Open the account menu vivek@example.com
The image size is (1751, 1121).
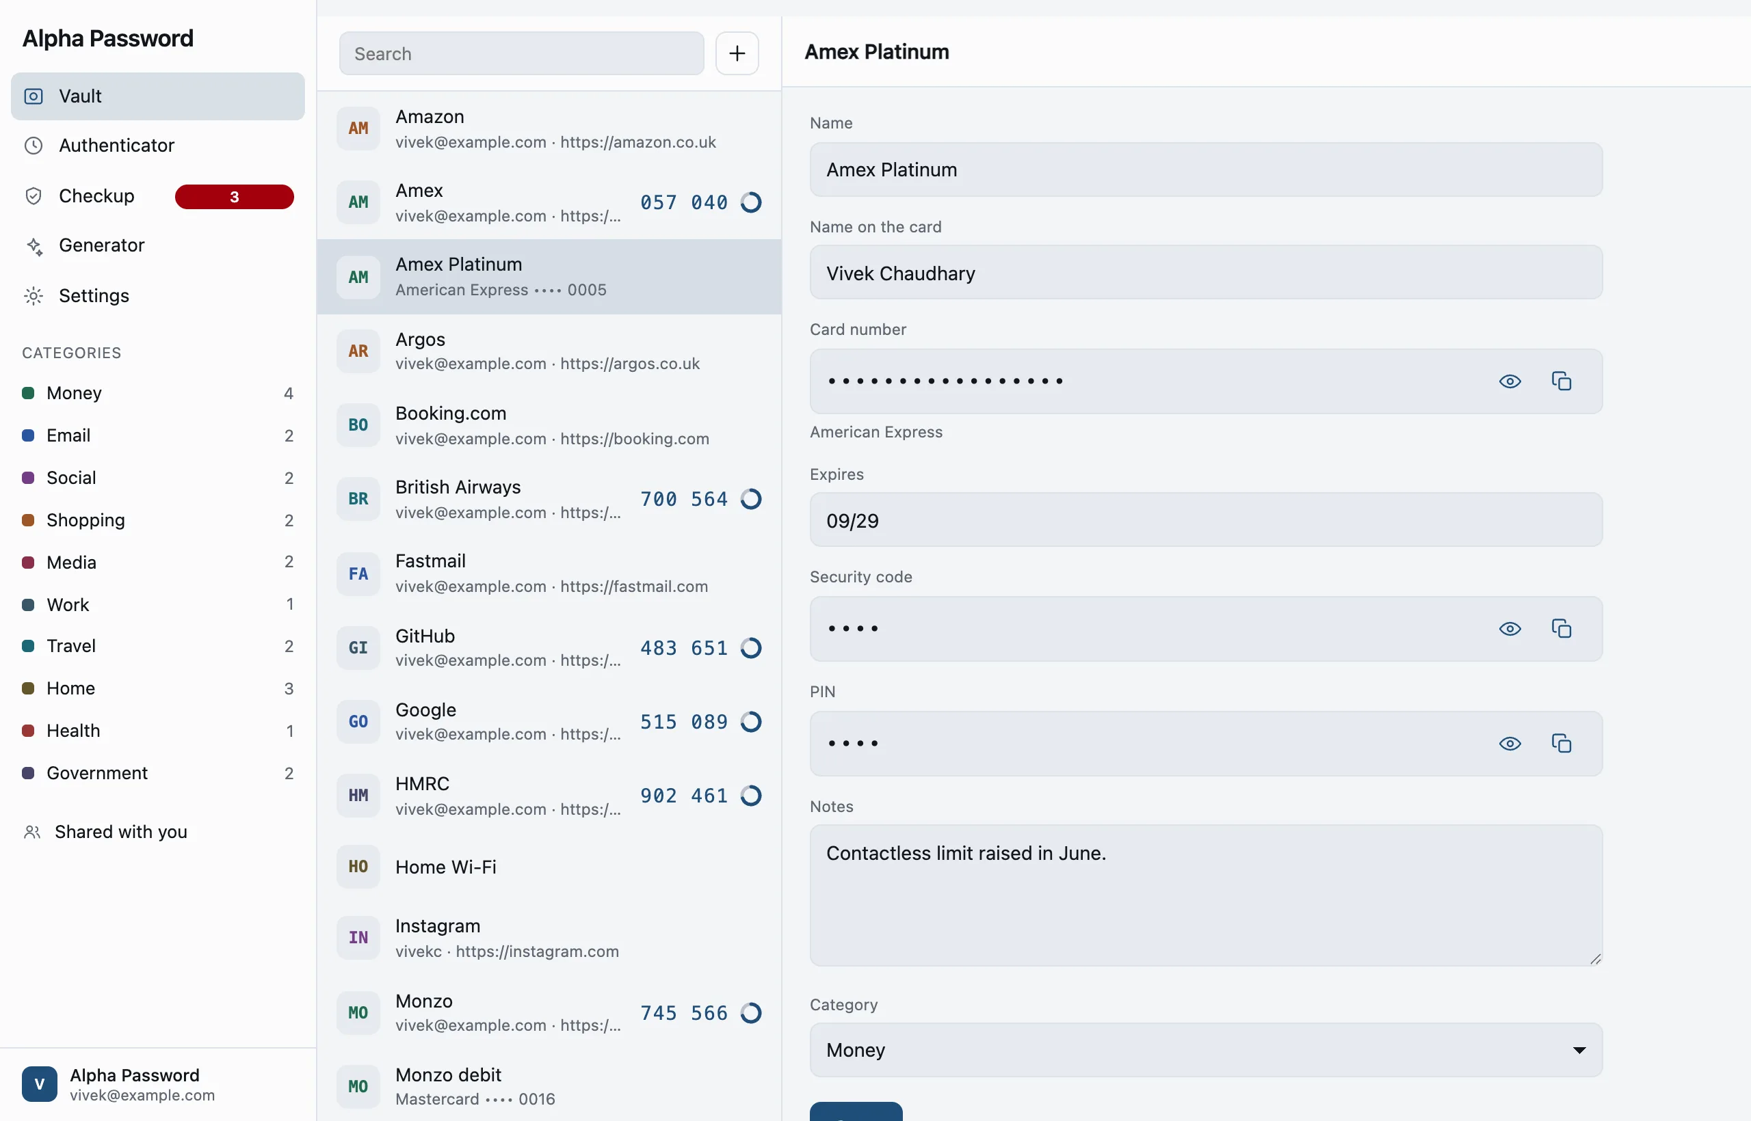(157, 1085)
